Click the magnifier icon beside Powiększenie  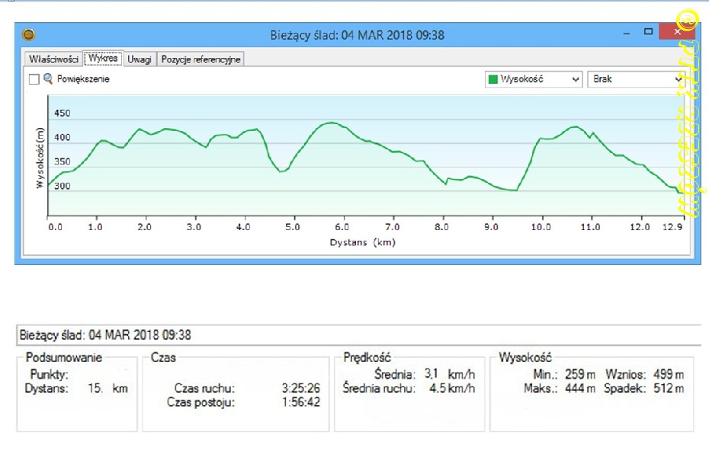pos(48,78)
